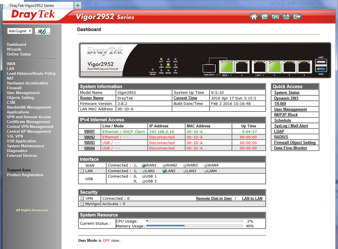Screen dimensions: 338x249
Task: Open Wizards in the sidebar
Action: click(14, 49)
